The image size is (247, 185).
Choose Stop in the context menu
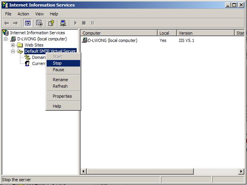(63, 63)
